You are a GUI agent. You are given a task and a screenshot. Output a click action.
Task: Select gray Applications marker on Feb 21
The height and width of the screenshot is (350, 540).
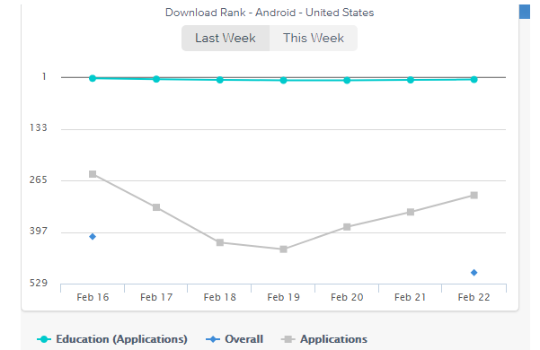[411, 212]
